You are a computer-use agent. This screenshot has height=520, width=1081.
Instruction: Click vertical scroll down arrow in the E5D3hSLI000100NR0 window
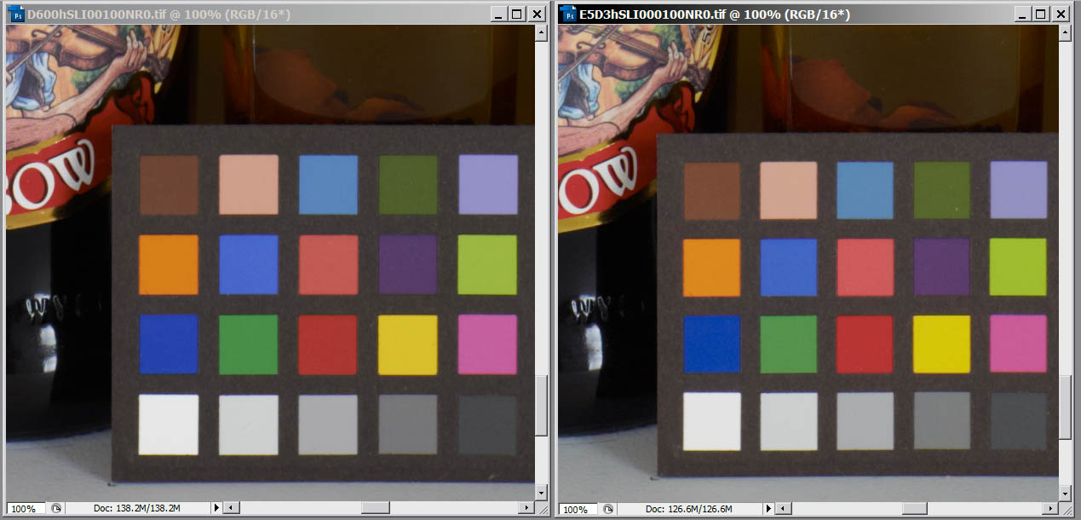[x=1065, y=494]
